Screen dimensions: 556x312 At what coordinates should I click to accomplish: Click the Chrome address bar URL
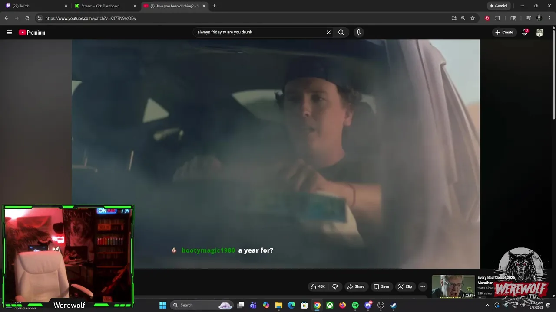(91, 18)
